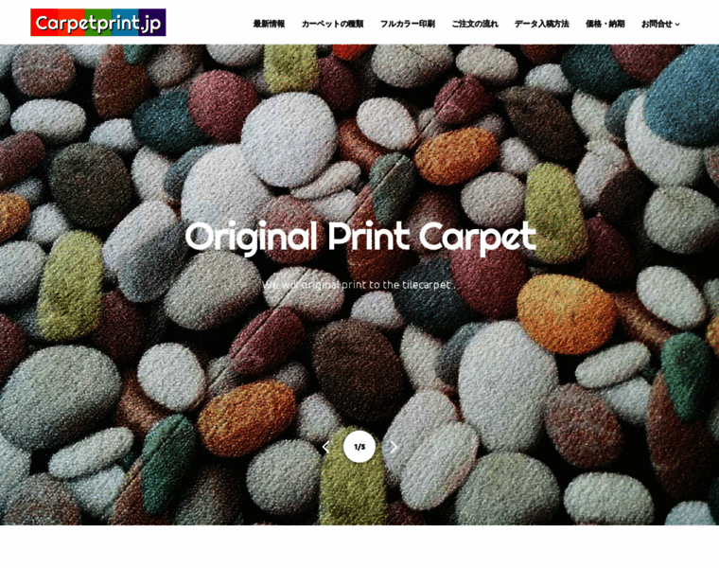Click the blue pebble in top-right corner
This screenshot has height=568, width=719.
click(683, 94)
